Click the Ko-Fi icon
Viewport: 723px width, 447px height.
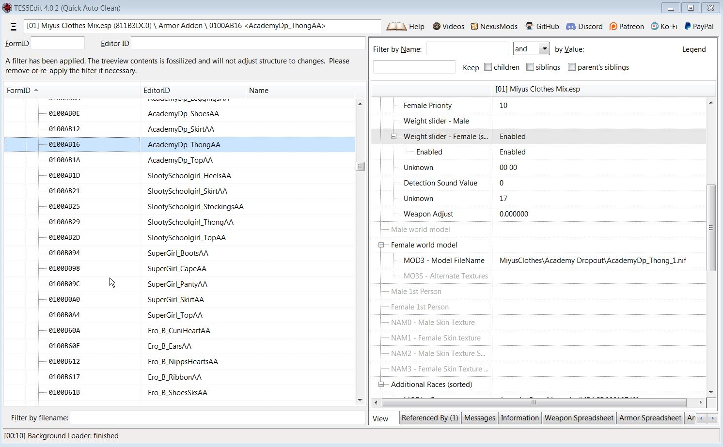coord(655,27)
